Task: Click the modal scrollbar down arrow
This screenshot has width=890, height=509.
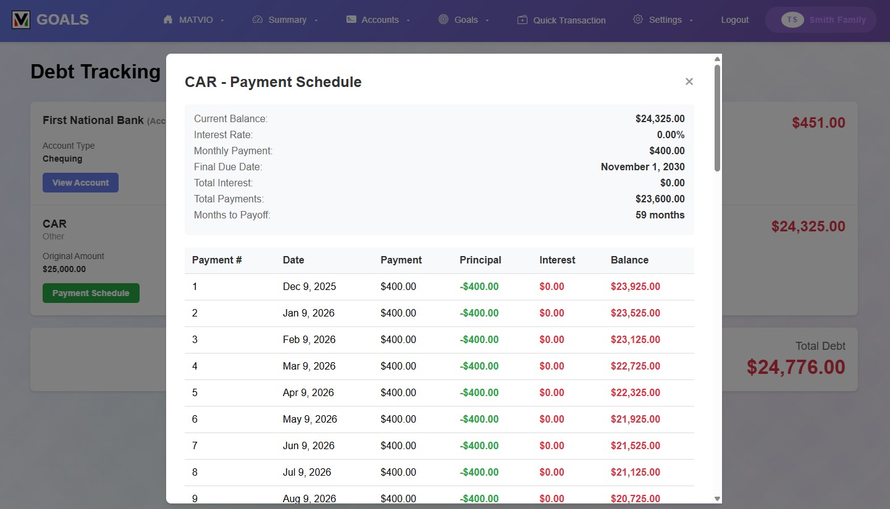Action: click(x=717, y=499)
